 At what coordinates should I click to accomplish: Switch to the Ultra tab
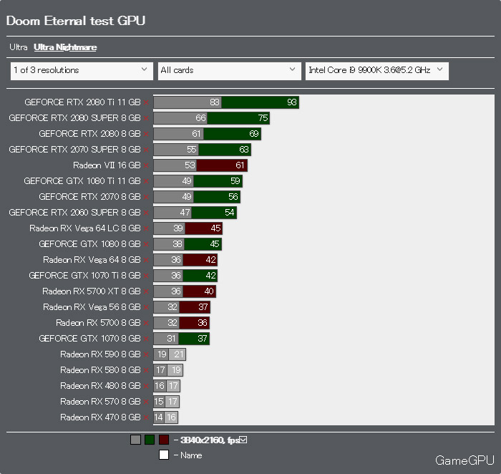(19, 47)
